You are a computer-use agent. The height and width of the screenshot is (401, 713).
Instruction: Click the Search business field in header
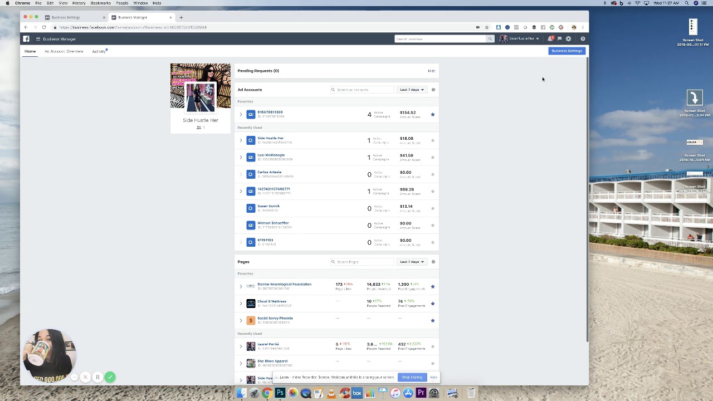tap(440, 39)
